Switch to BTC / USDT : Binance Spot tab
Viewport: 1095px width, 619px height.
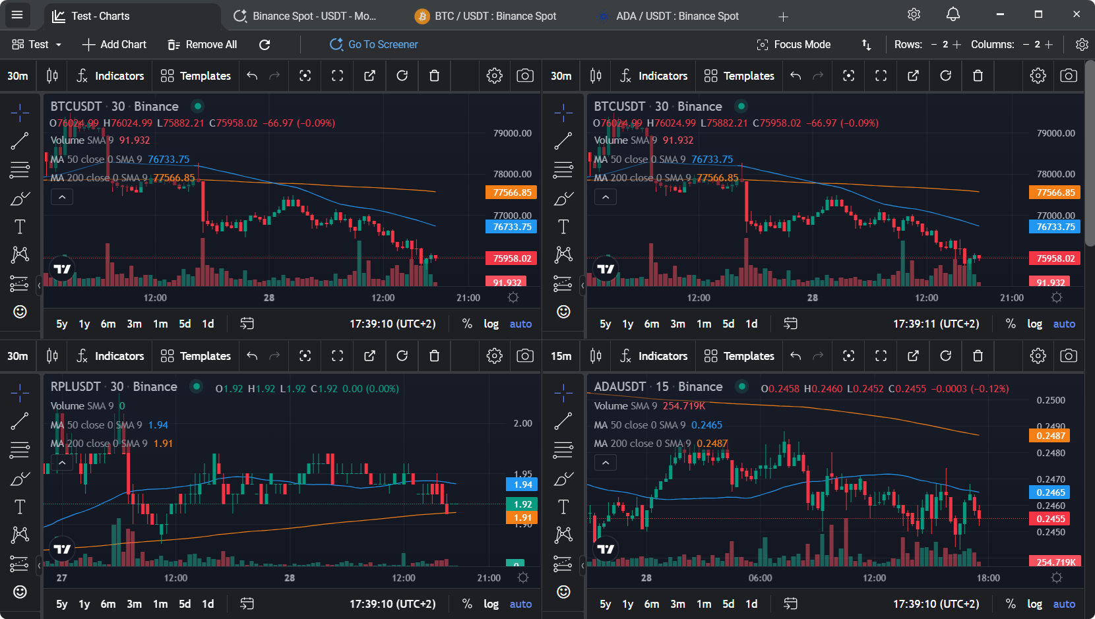point(495,16)
